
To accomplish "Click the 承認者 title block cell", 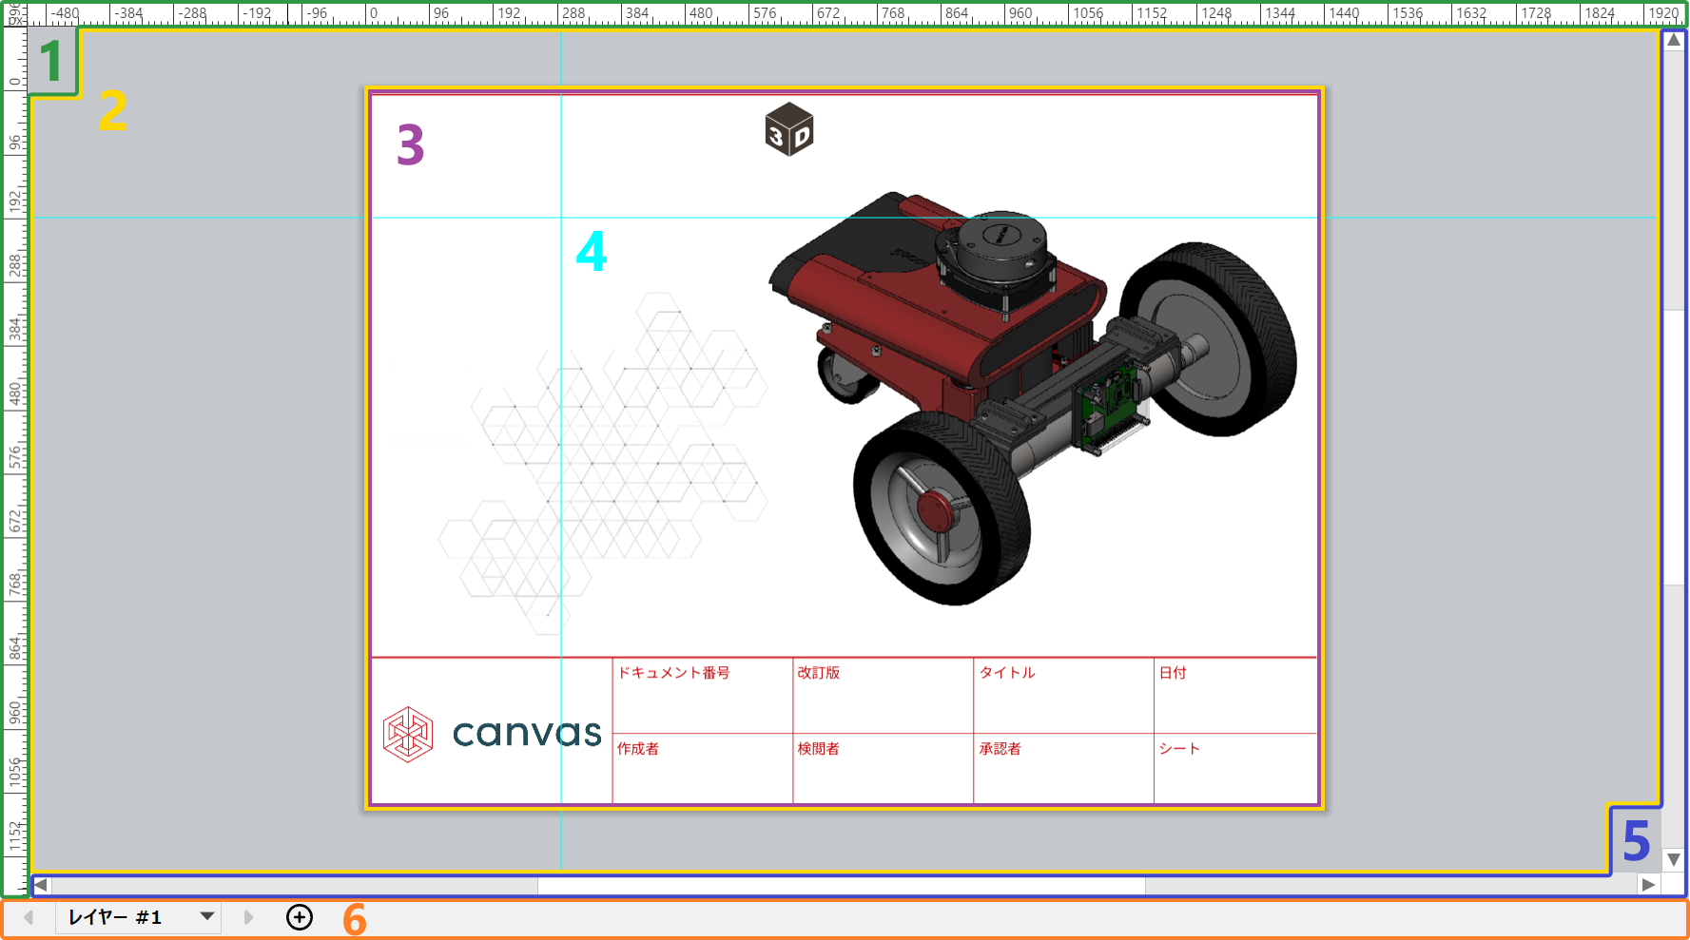I will [x=1063, y=768].
